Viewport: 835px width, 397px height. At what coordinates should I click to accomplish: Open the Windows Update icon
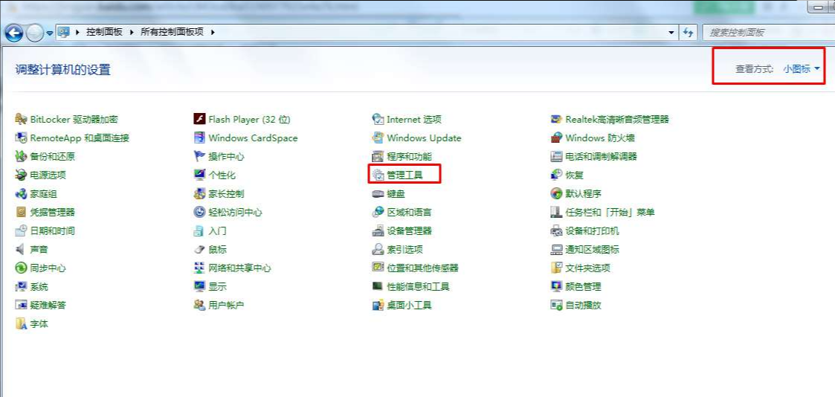tap(378, 138)
